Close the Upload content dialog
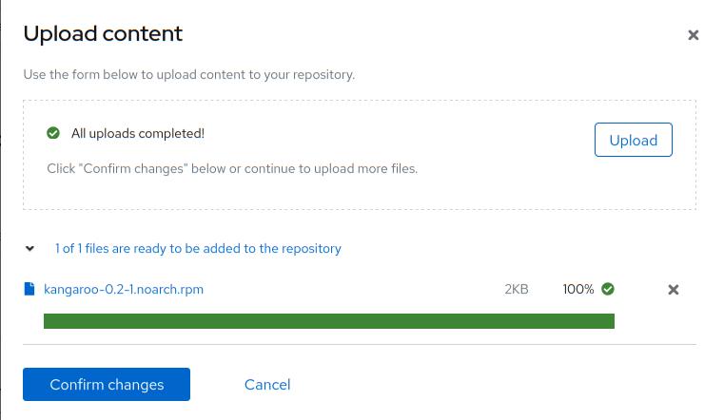 tap(693, 35)
